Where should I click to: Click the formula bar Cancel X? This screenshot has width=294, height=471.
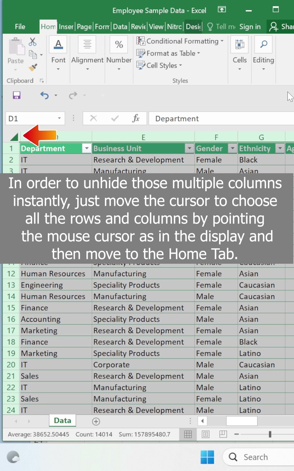pos(93,118)
